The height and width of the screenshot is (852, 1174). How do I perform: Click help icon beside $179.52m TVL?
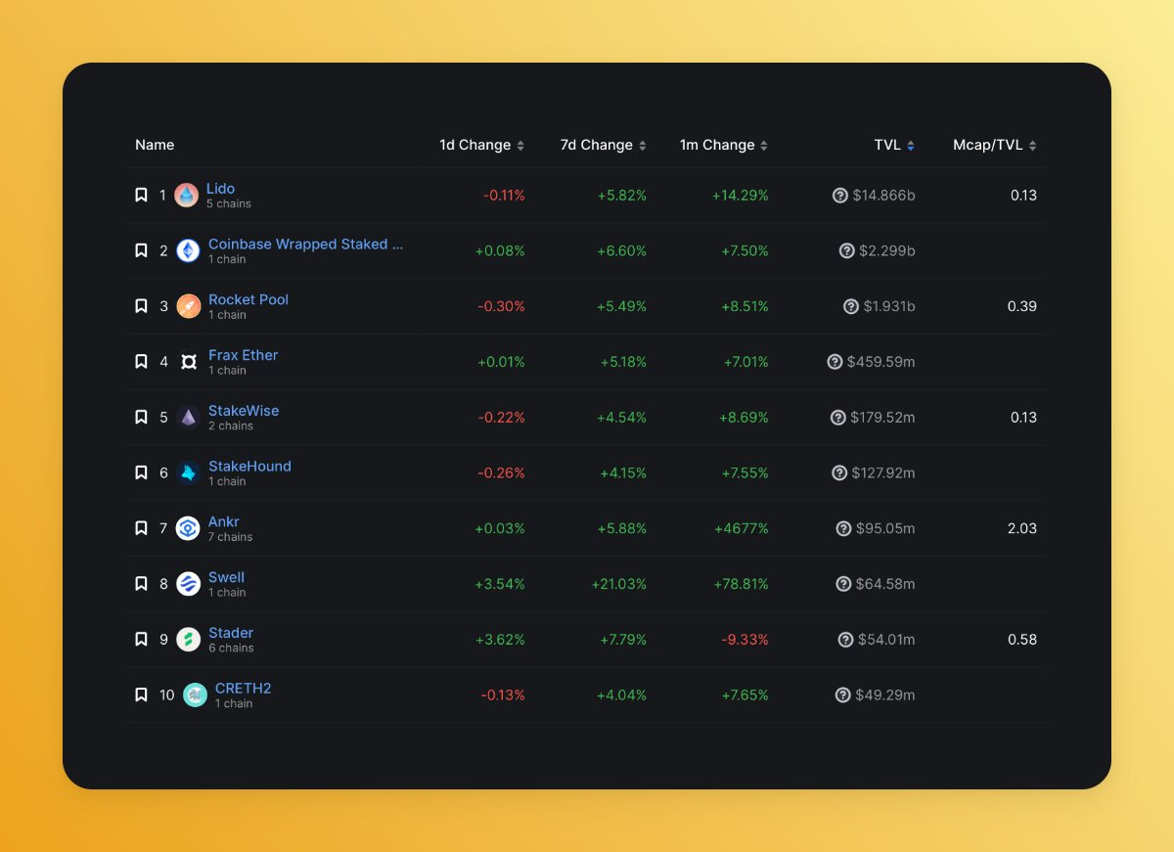(x=837, y=418)
